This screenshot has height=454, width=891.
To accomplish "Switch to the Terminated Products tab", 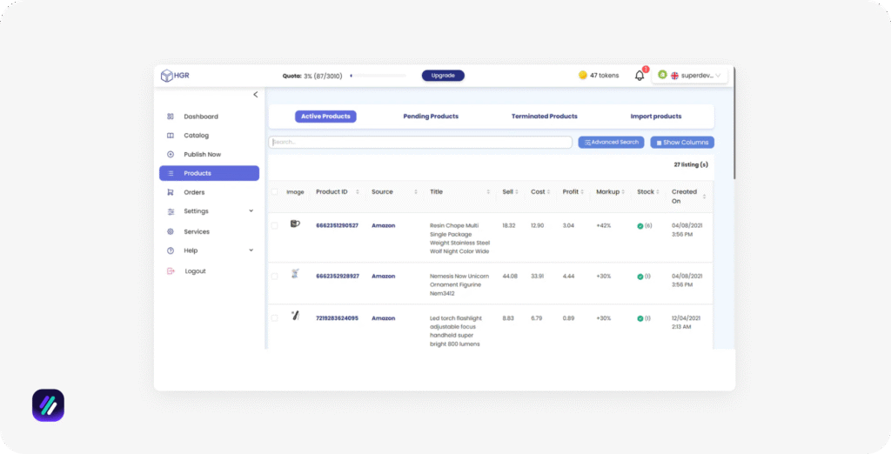I will pos(544,117).
